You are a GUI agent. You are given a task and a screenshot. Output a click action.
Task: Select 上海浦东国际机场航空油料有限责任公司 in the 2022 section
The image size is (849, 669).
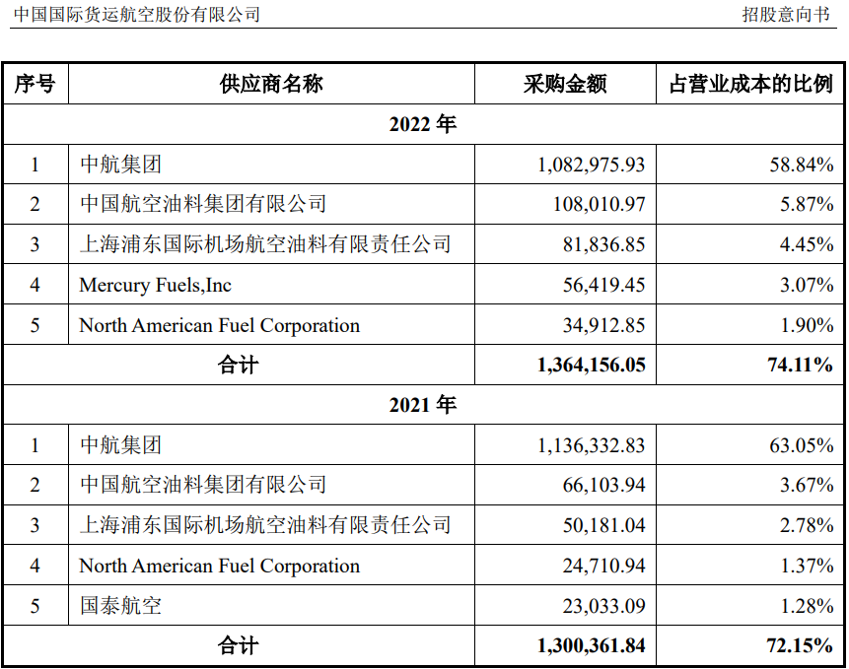(x=265, y=244)
